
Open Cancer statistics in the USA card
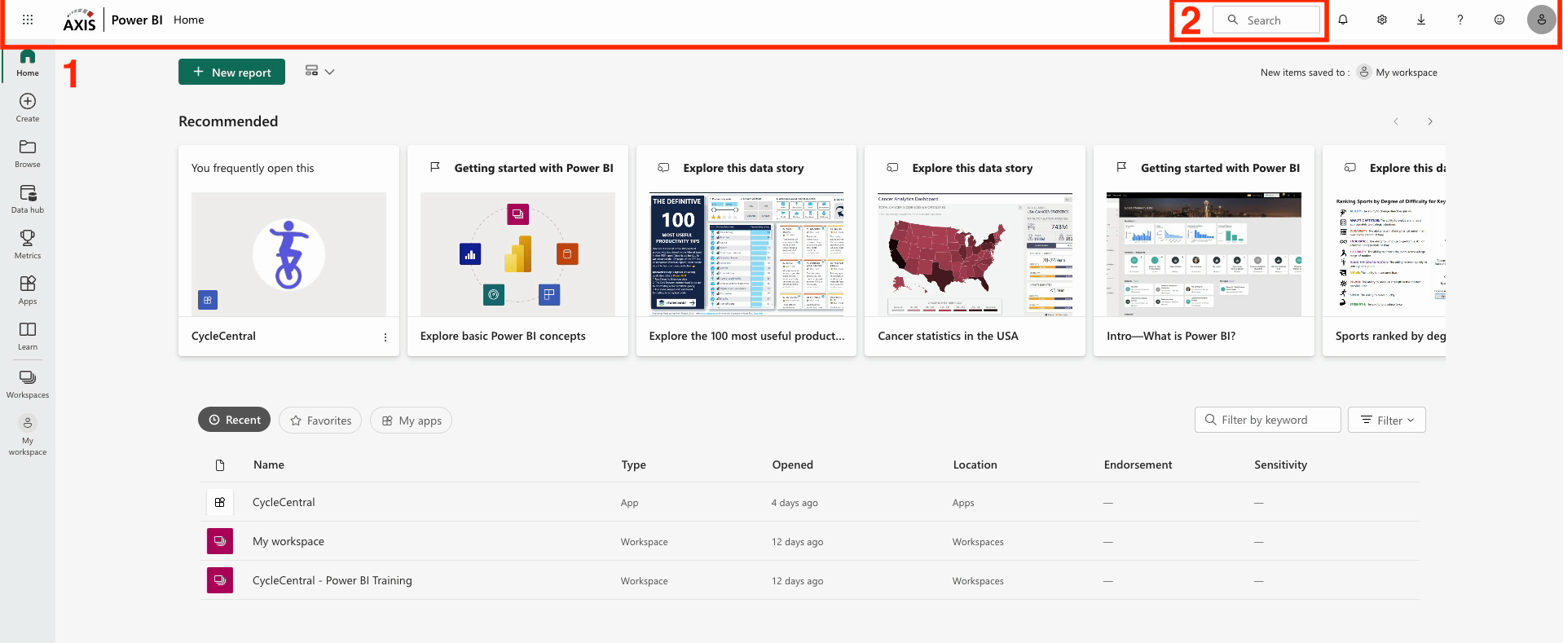[975, 250]
